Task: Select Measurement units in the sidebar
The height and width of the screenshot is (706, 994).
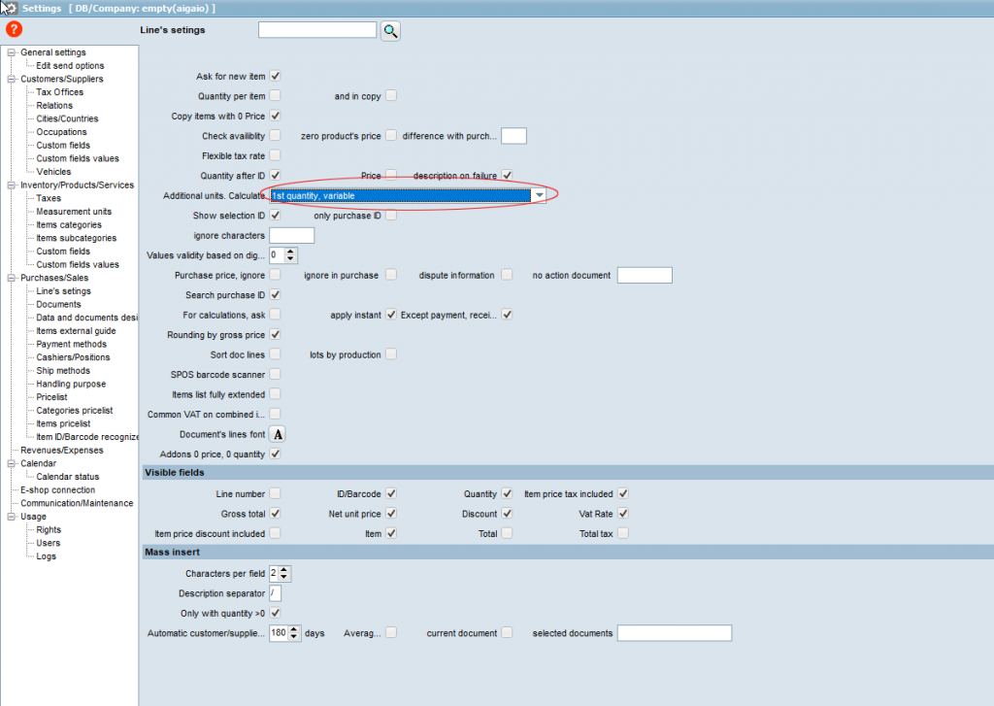Action: (74, 212)
